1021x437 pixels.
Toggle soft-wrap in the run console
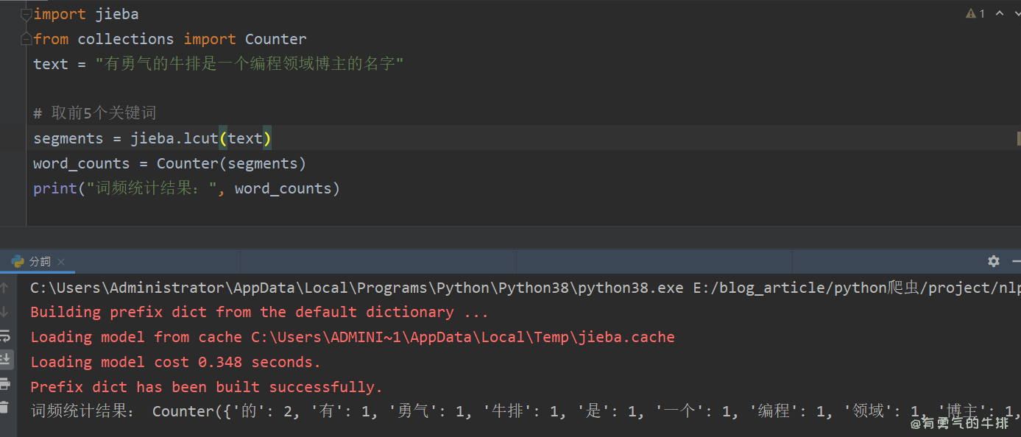[x=5, y=335]
